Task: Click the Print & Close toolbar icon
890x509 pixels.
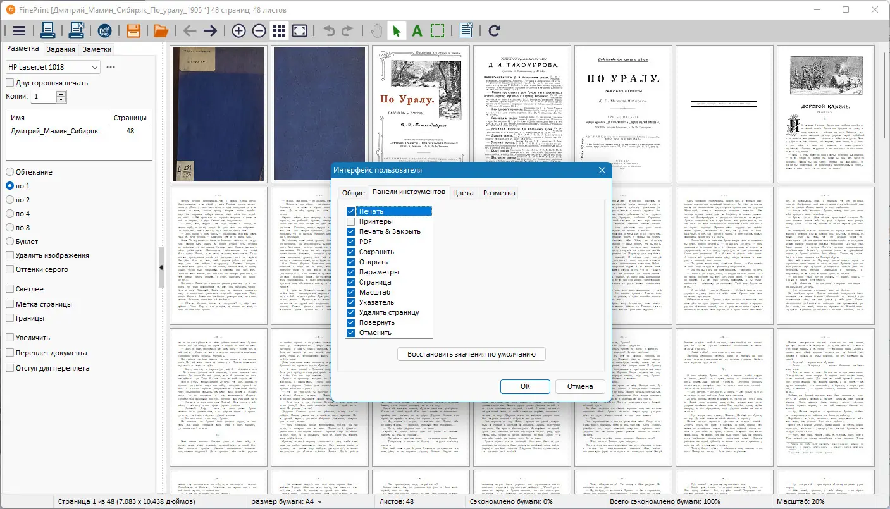Action: click(77, 30)
